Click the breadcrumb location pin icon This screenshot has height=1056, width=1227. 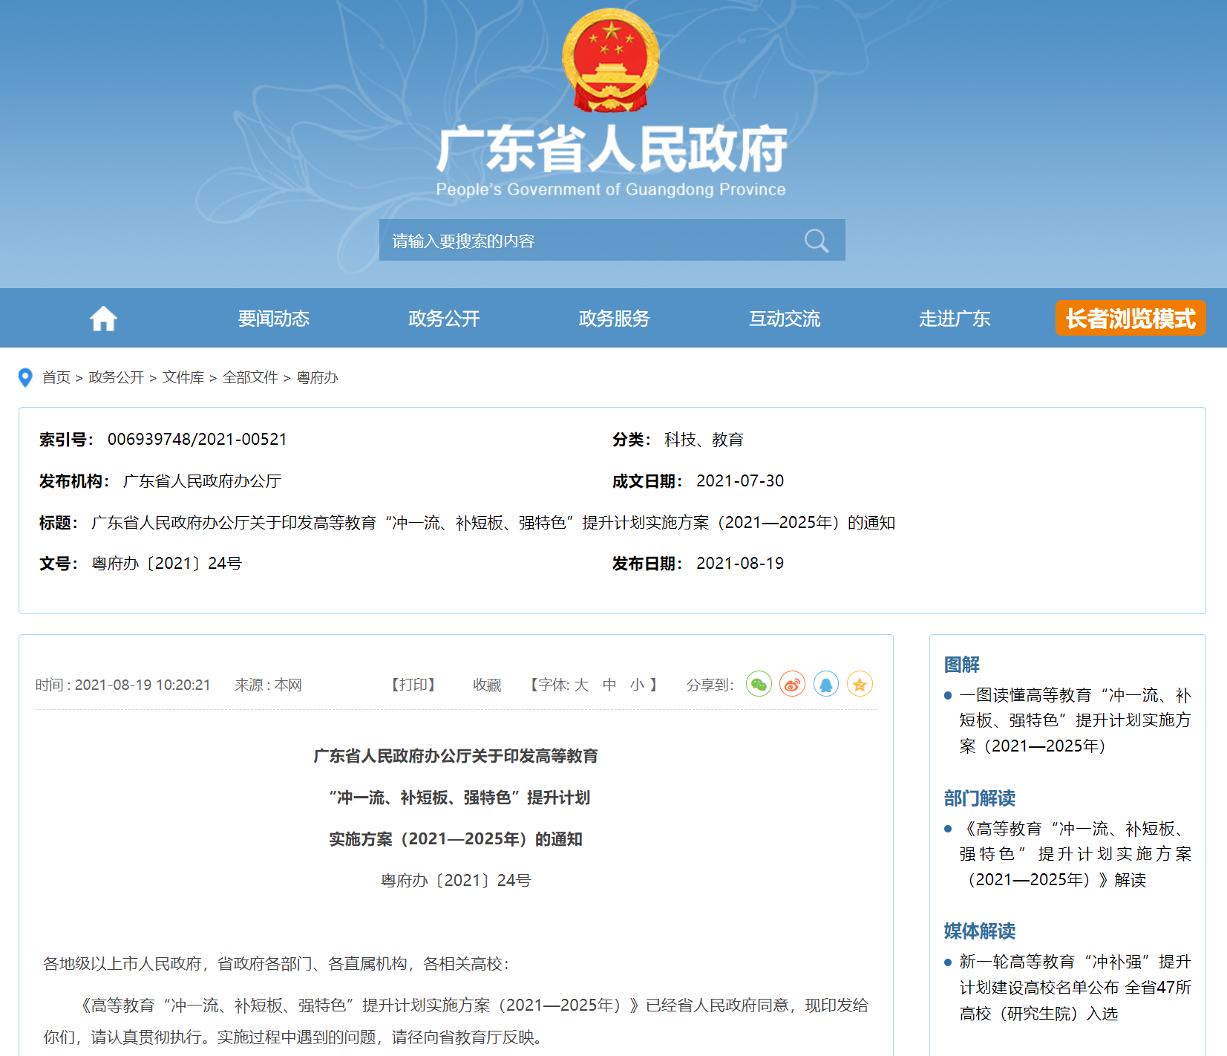coord(25,377)
